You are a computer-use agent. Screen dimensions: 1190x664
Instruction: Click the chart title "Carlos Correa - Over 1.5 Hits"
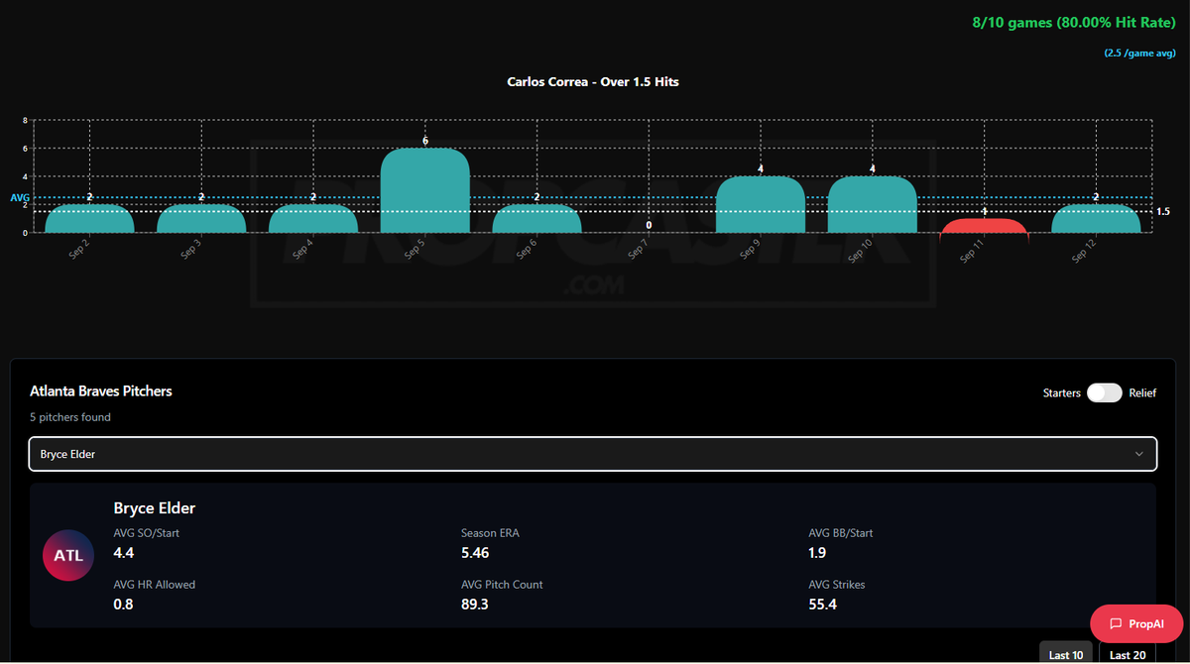click(593, 81)
